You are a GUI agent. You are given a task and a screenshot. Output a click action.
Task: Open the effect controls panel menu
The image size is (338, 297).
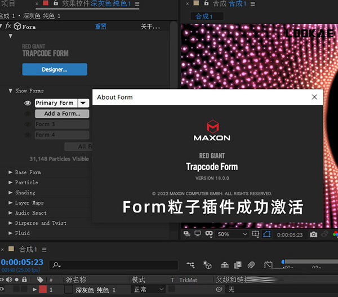tap(137, 4)
